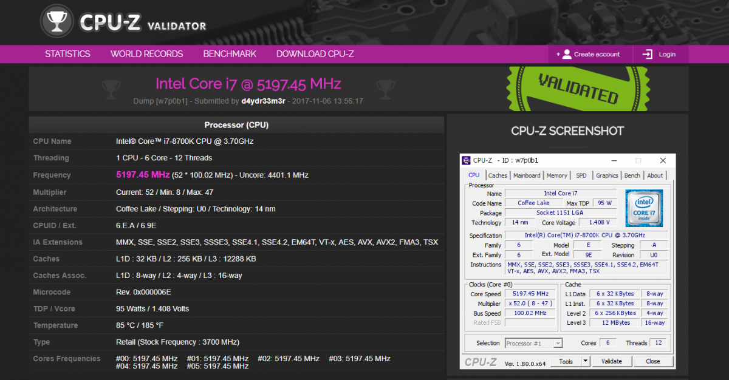Click the Threading 1 CPU - 6 Core value
This screenshot has height=380, width=729.
point(164,158)
